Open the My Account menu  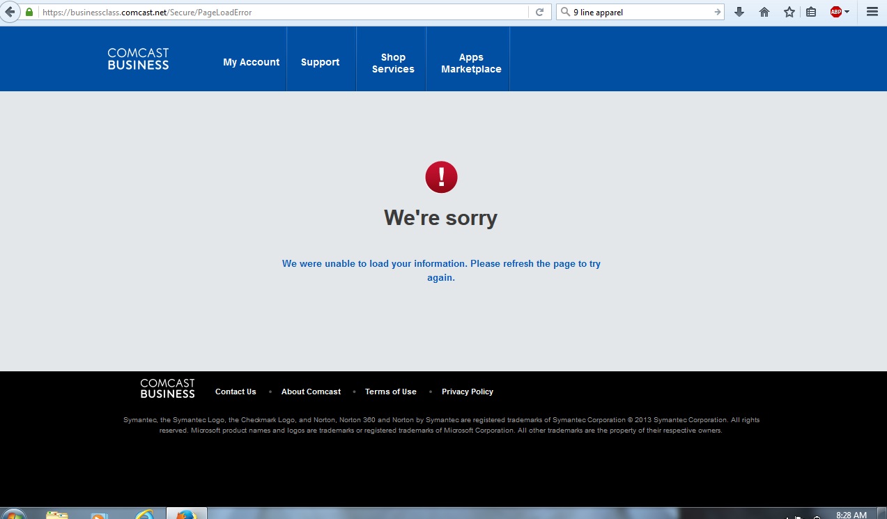[251, 62]
